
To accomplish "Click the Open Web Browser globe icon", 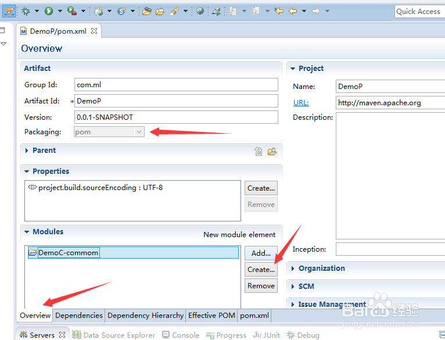I will click(200, 11).
